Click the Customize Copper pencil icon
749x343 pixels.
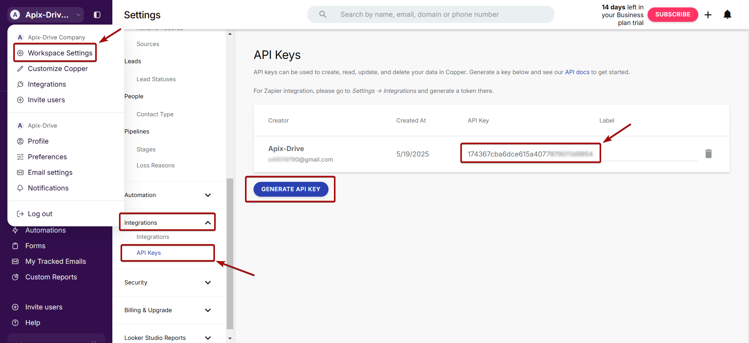[20, 69]
